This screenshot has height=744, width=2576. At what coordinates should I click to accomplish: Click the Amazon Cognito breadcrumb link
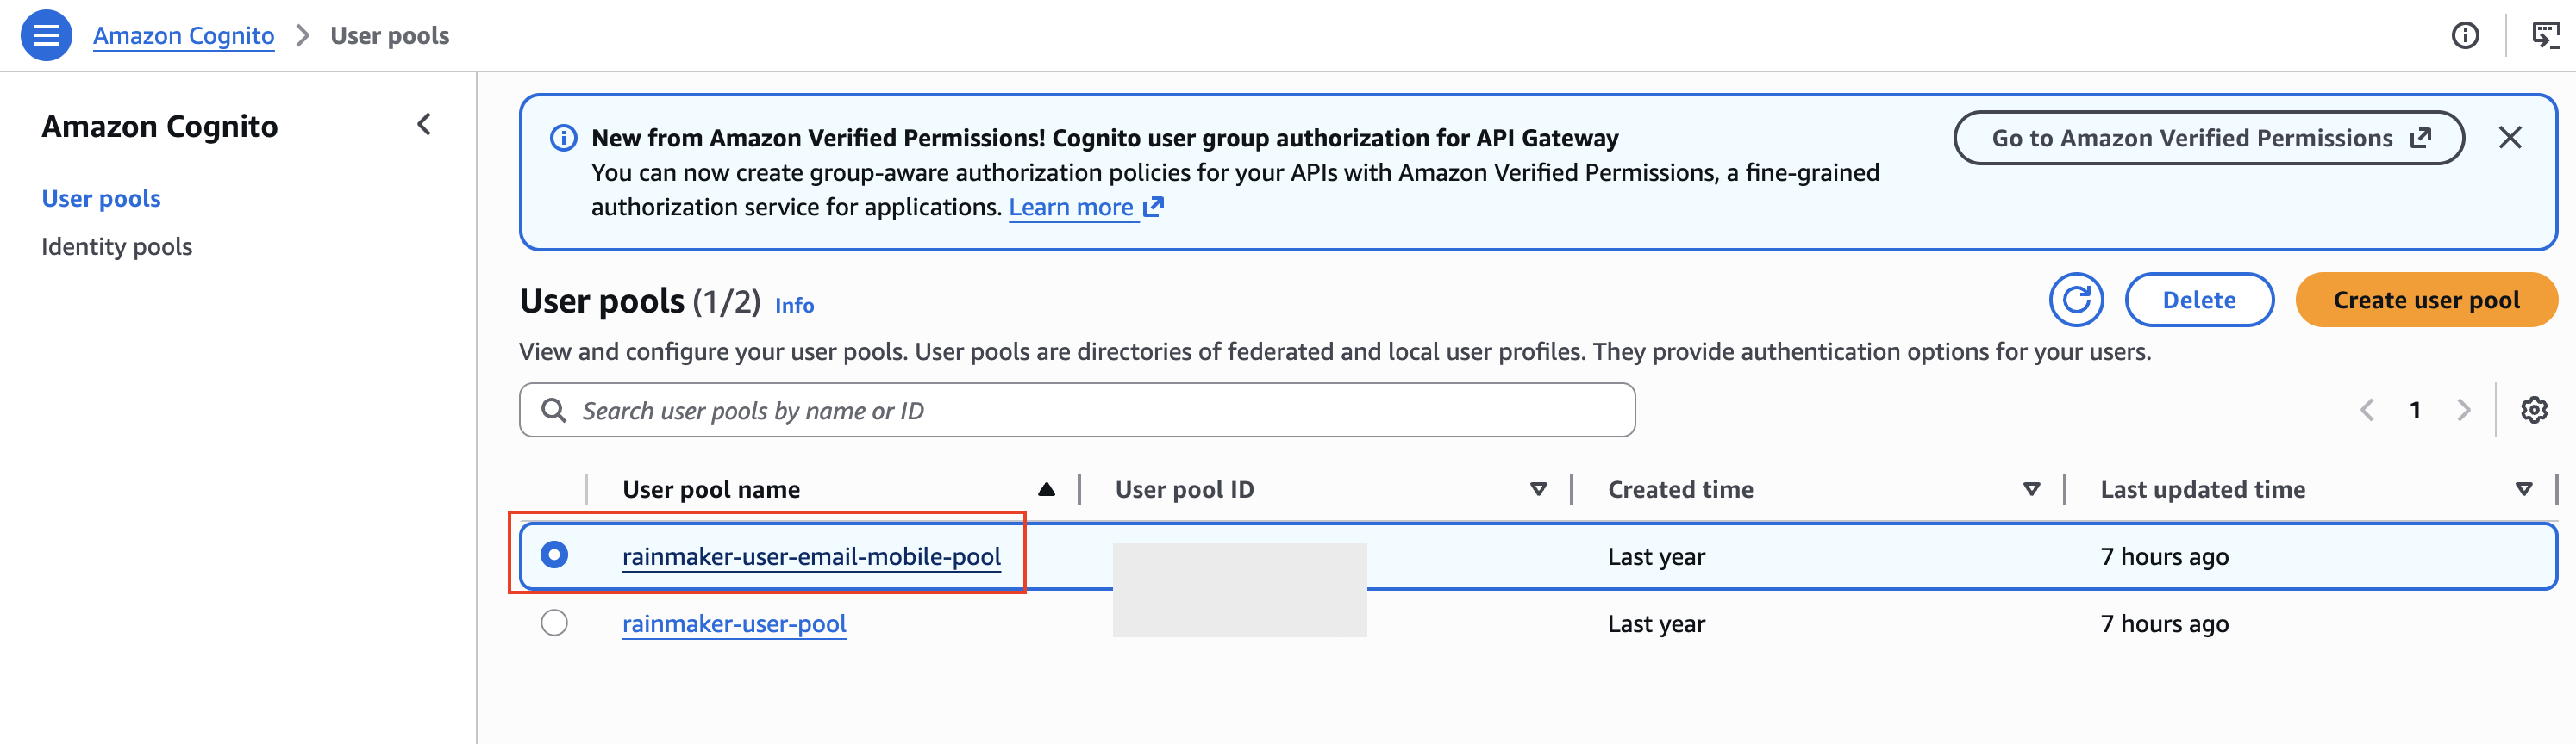(184, 36)
